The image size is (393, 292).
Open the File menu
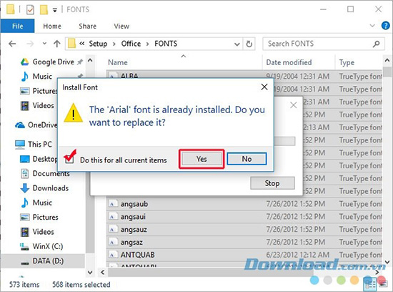coord(18,26)
